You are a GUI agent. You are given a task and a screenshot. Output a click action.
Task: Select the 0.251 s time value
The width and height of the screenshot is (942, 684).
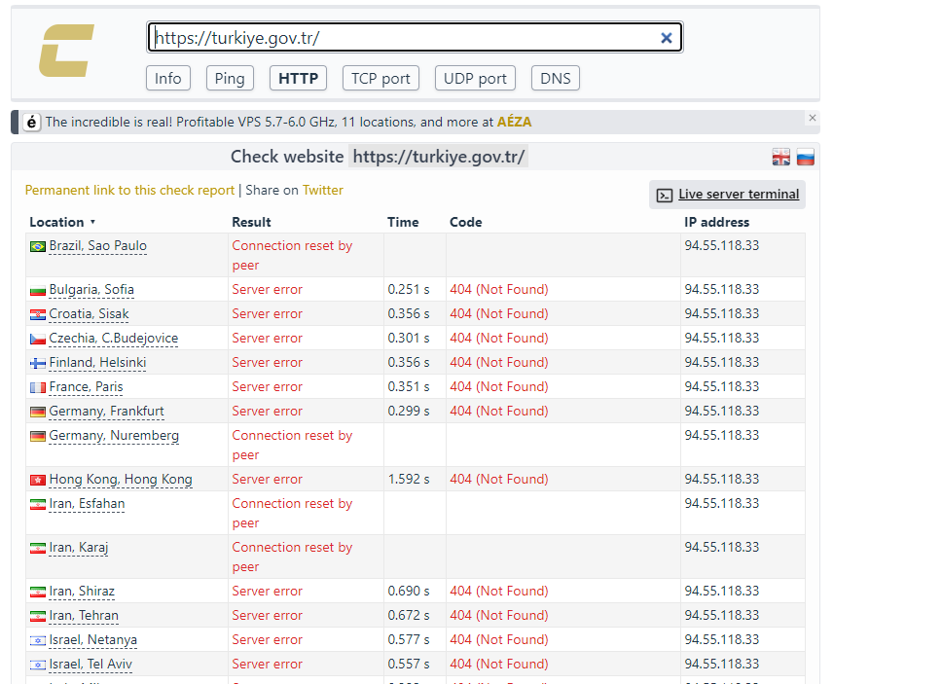coord(409,289)
